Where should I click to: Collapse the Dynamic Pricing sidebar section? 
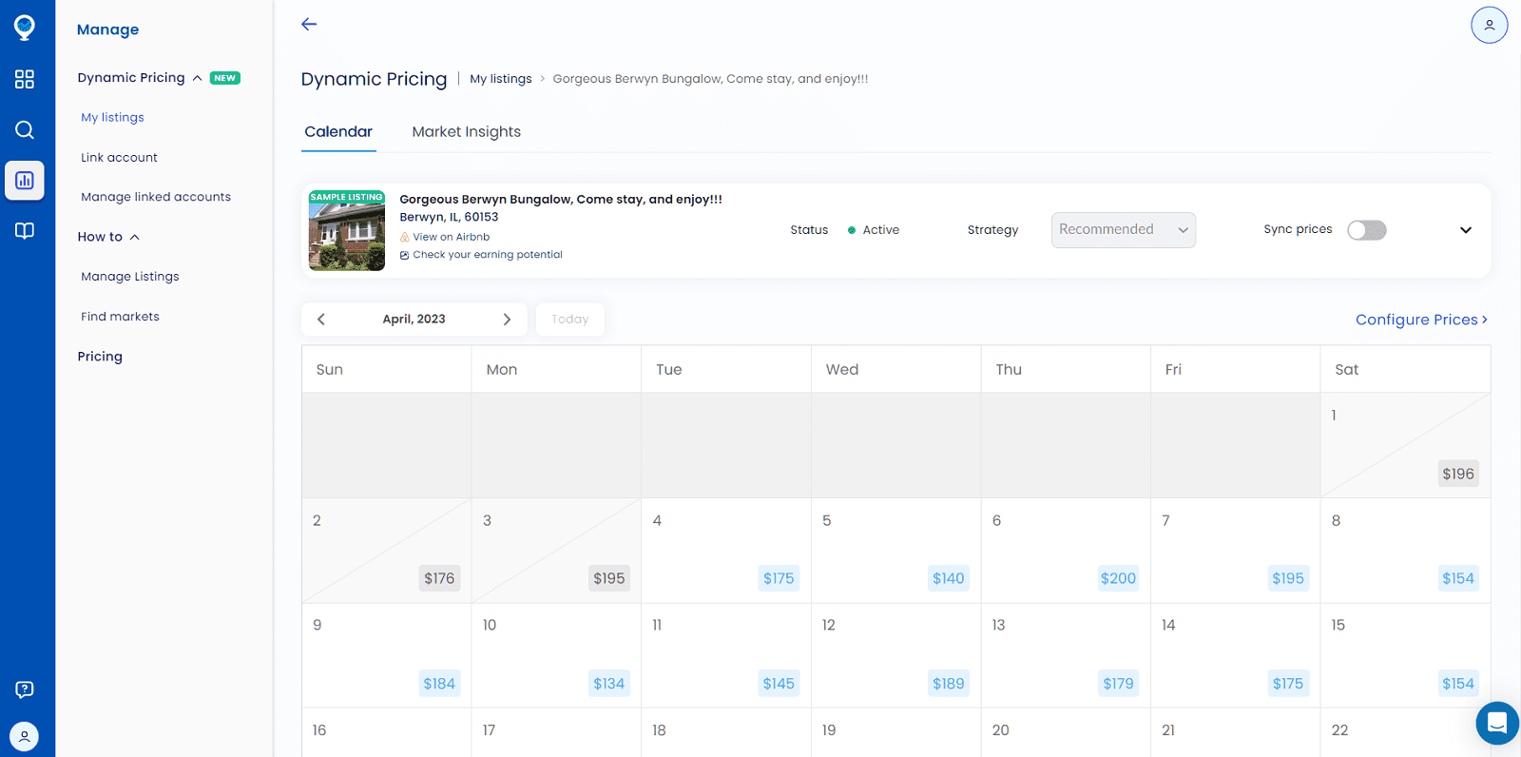197,78
